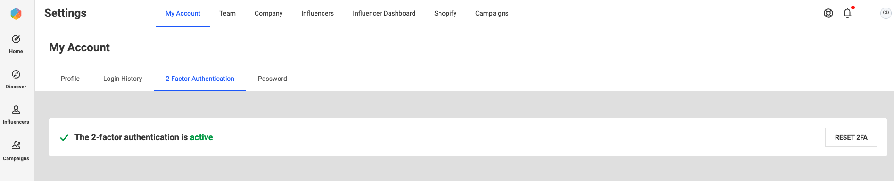Go to Influencers top navigation tab

tap(317, 13)
